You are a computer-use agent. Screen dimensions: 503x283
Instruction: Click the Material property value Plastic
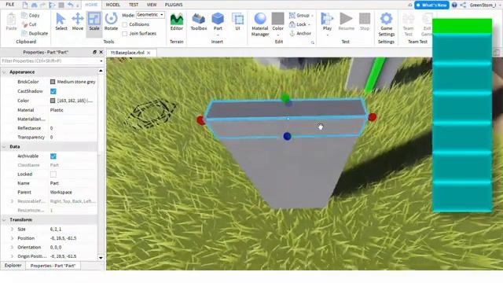57,110
